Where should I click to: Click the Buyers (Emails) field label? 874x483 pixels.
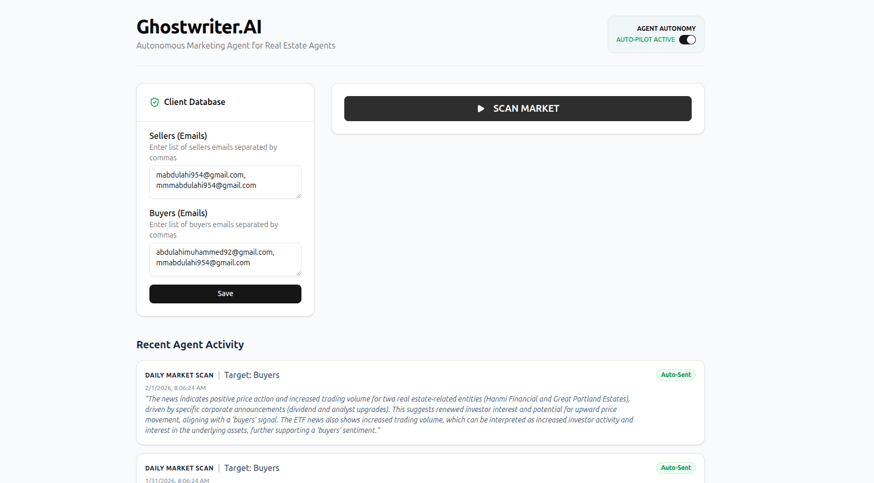(x=178, y=213)
